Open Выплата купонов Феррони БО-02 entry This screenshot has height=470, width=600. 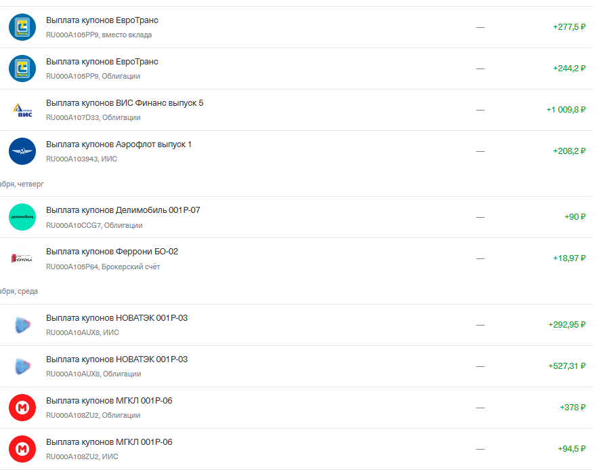point(112,252)
